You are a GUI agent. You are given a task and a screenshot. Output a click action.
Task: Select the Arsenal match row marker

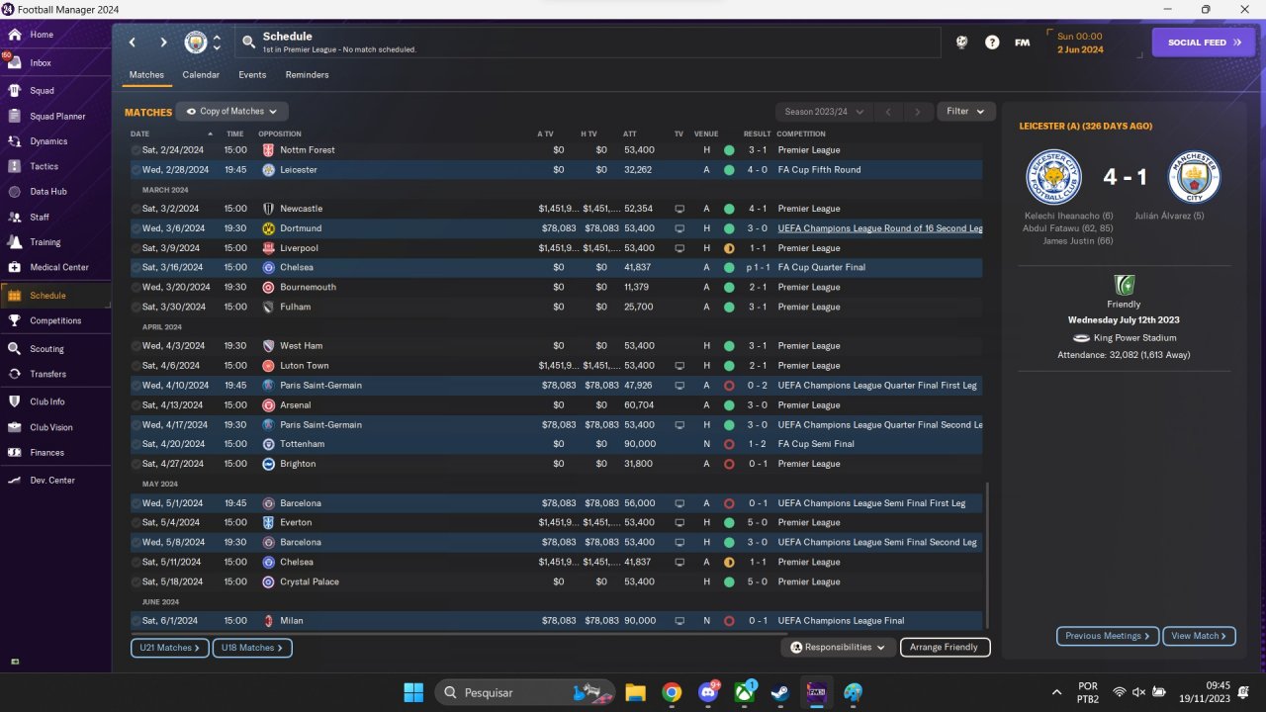click(136, 405)
